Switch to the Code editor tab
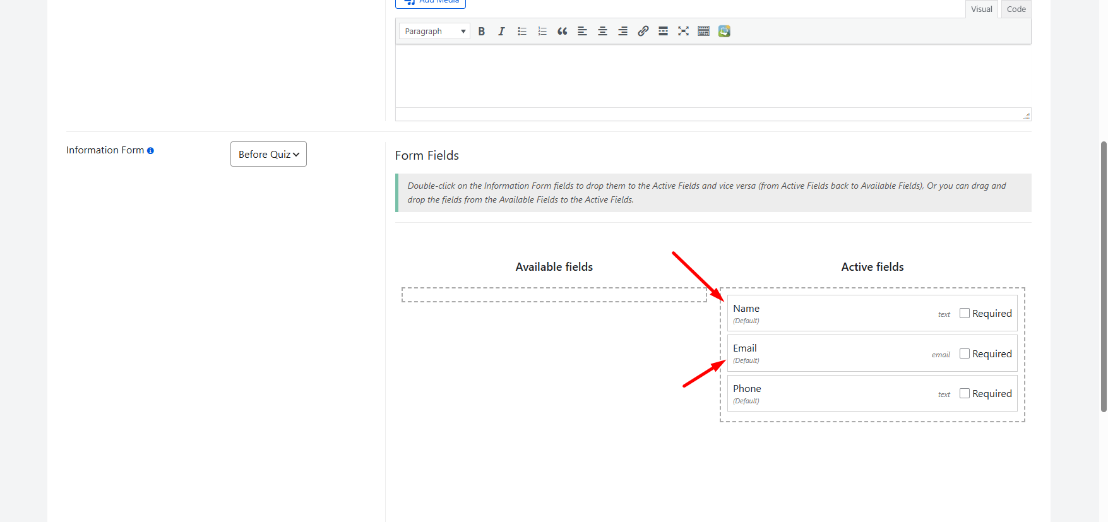 tap(1016, 9)
